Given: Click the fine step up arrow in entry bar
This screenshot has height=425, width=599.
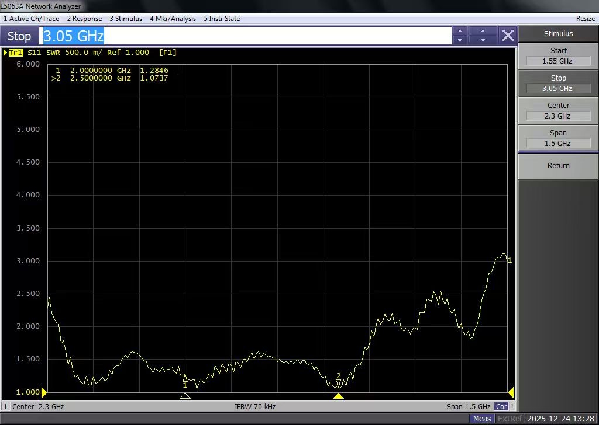Looking at the screenshot, I should (x=460, y=32).
